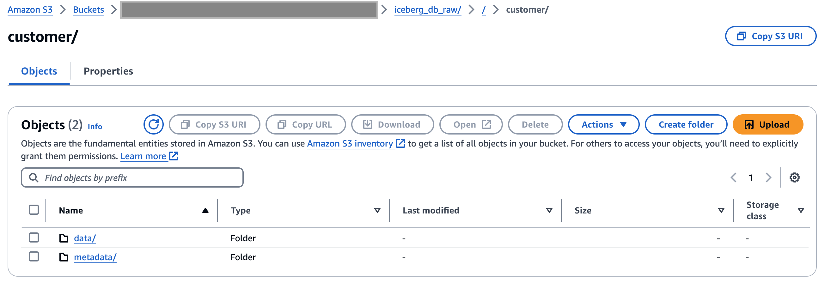Switch to the Properties tab

click(x=108, y=71)
